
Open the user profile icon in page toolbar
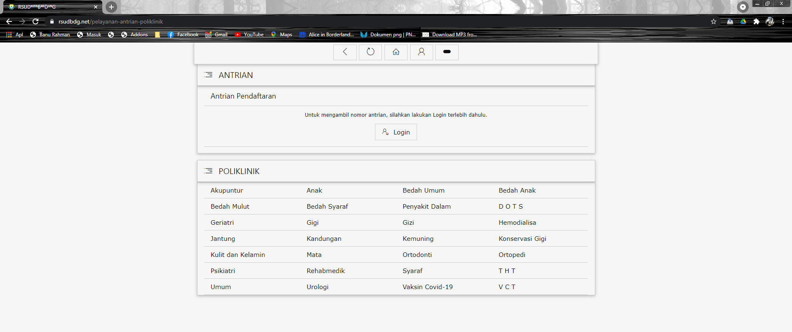422,52
